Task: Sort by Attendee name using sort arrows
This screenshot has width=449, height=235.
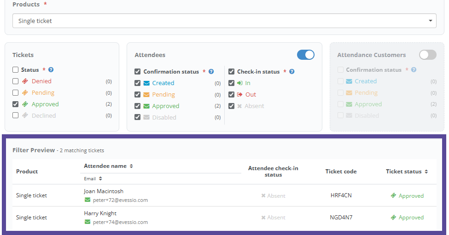Action: (131, 166)
